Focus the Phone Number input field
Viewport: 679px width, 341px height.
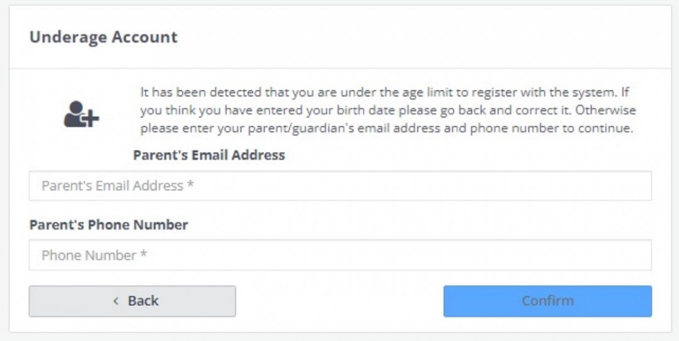[340, 255]
